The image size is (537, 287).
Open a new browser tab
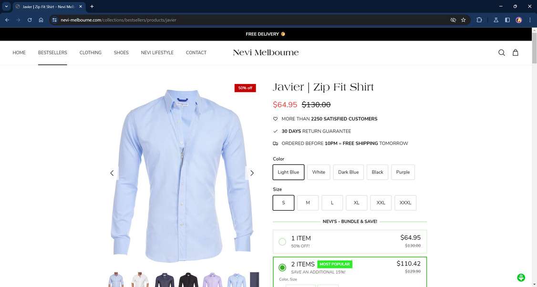92,7
